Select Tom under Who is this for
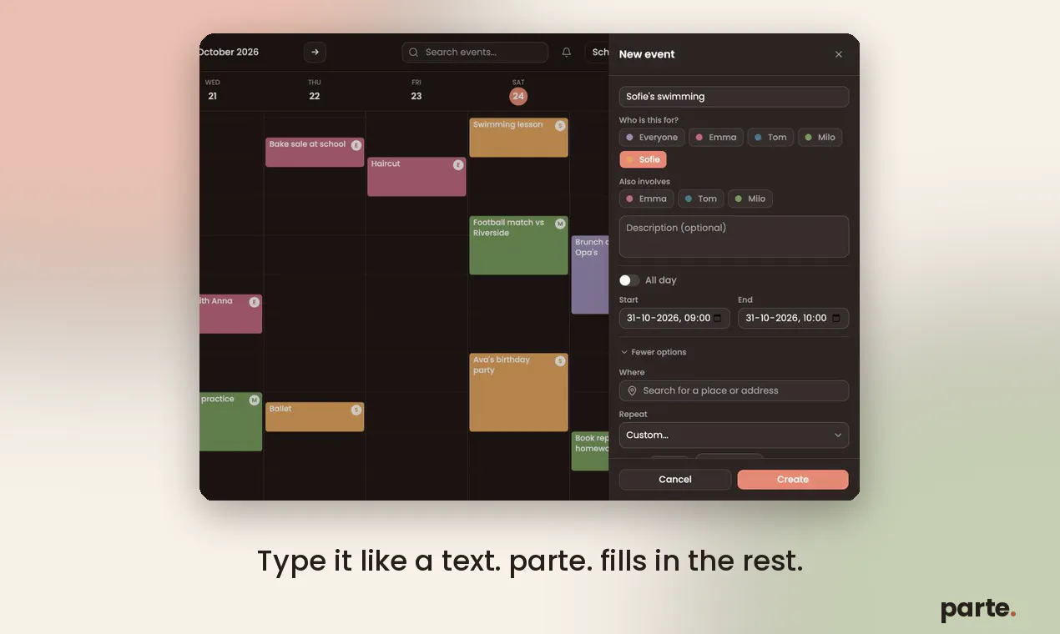 (x=770, y=138)
